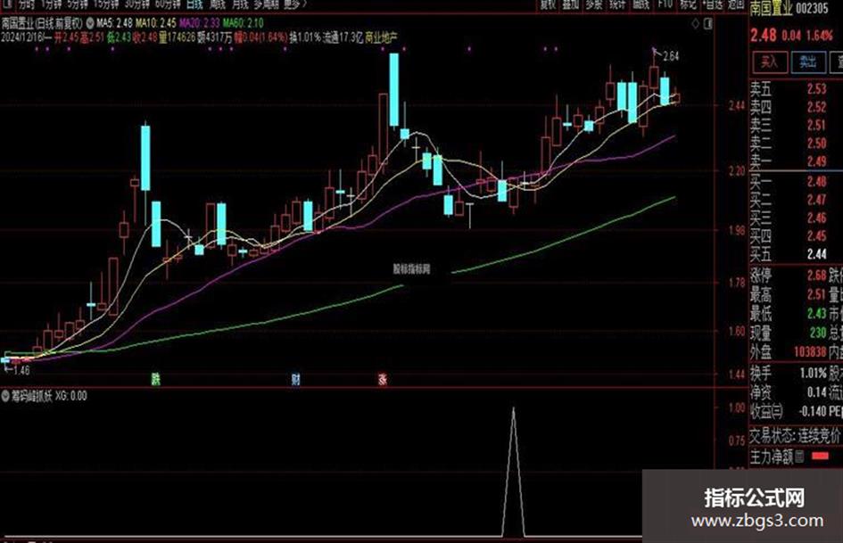The width and height of the screenshot is (843, 543).
Task: Expand the 更多 periods menu
Action: [x=295, y=4]
